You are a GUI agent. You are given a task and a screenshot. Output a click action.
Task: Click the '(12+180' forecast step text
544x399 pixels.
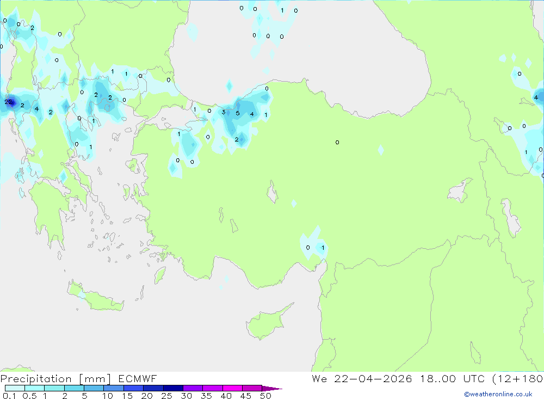(518, 378)
